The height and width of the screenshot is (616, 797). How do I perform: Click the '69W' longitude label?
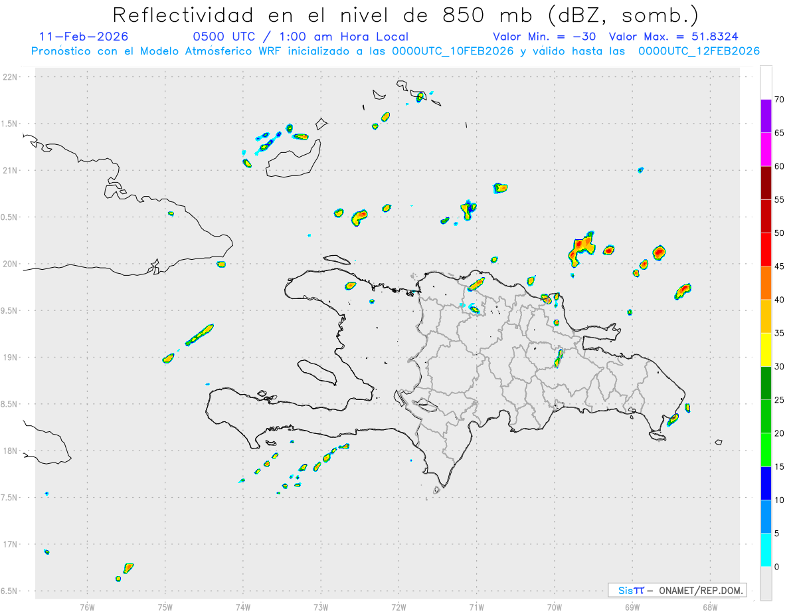point(632,607)
